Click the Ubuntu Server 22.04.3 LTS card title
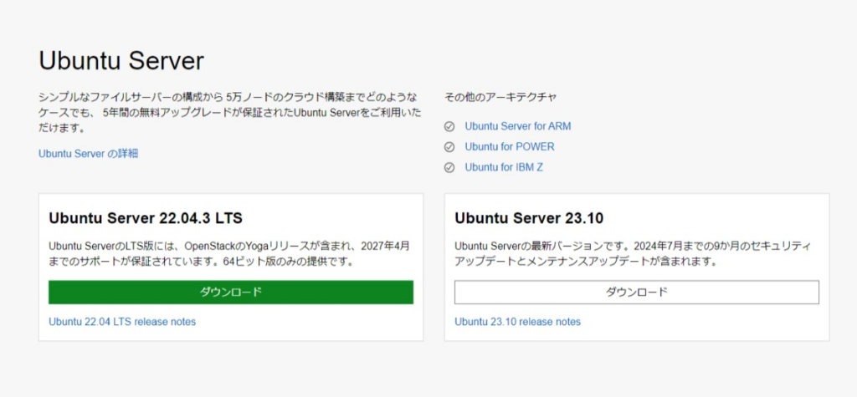The width and height of the screenshot is (857, 397). tap(146, 218)
